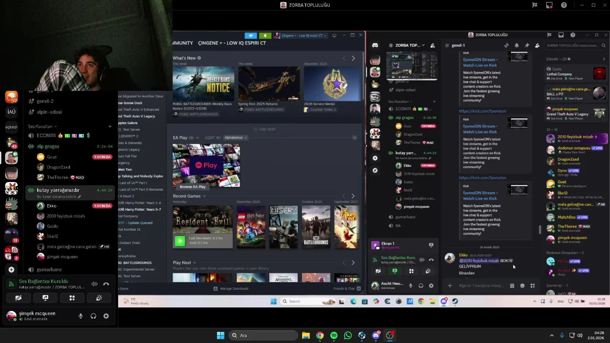Viewport: 610px width, 343px height.
Task: Click Bir kanal durumu belirle link
Action: [x=59, y=197]
